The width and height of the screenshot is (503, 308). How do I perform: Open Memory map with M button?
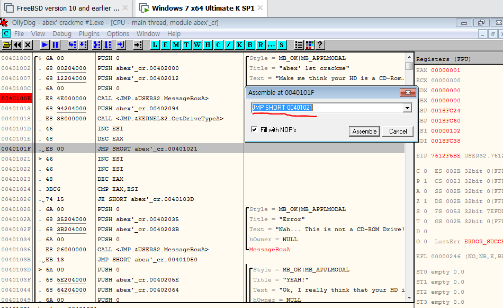point(176,45)
